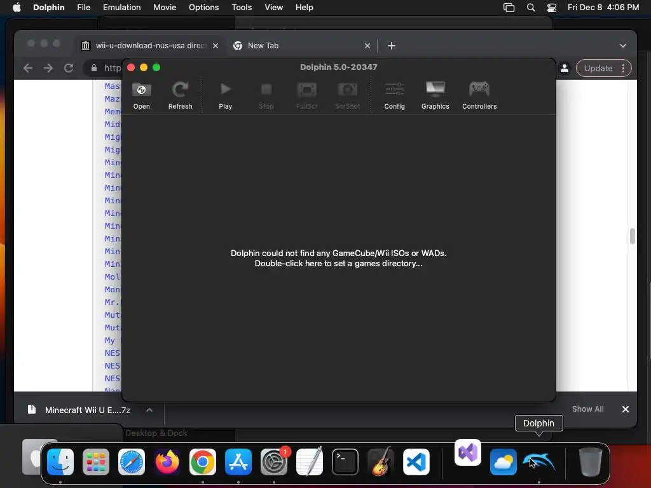Click the ScrShot screenshot icon

click(348, 95)
